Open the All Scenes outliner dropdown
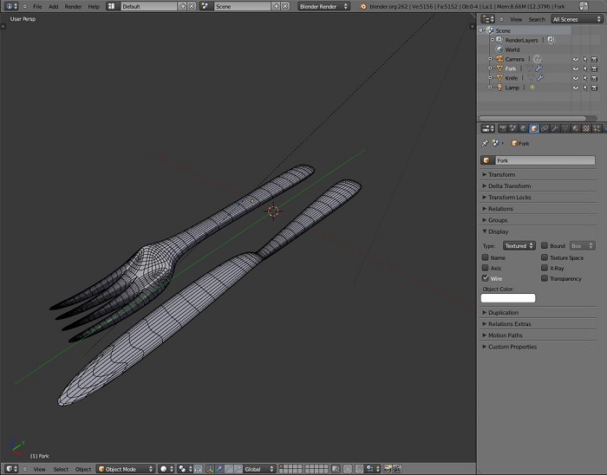Viewport: 607px width, 475px height. click(x=577, y=19)
